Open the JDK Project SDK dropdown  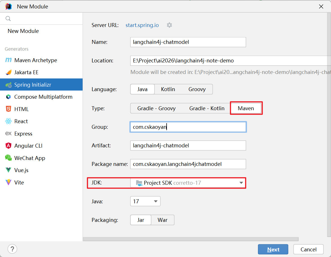[x=188, y=183]
